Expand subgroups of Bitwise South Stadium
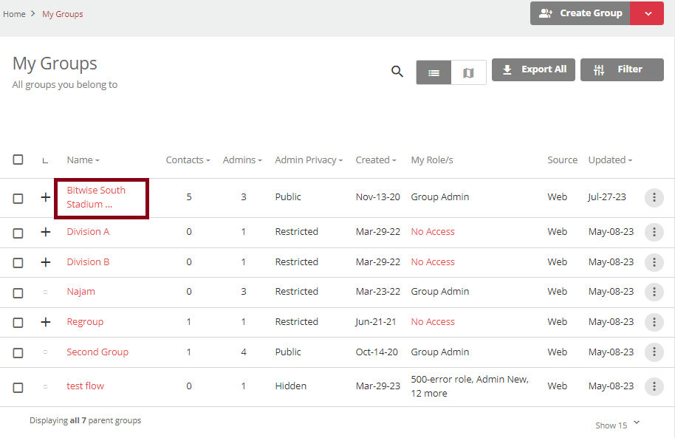 coord(45,197)
